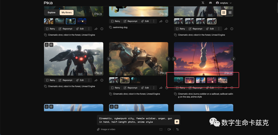Select red-eyed robot thumbnail under silver robot video
The height and width of the screenshot is (135, 278).
click(x=114, y=80)
